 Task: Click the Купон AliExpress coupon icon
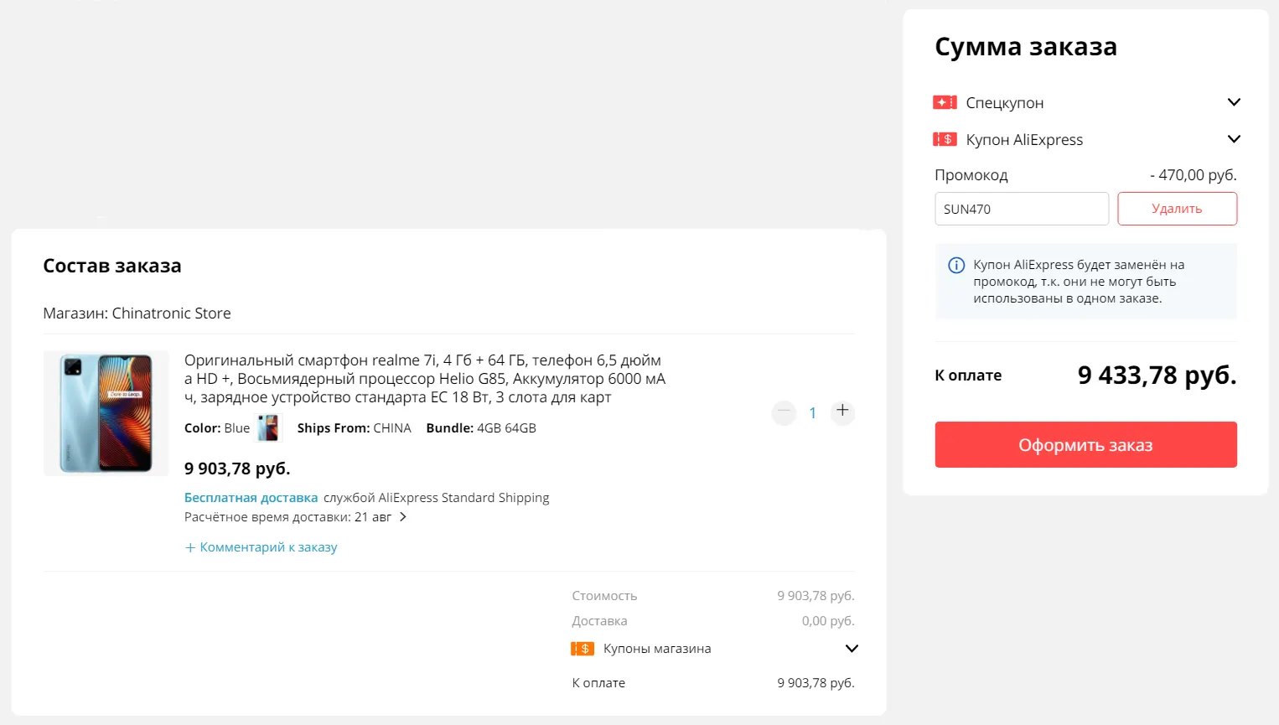pos(945,139)
